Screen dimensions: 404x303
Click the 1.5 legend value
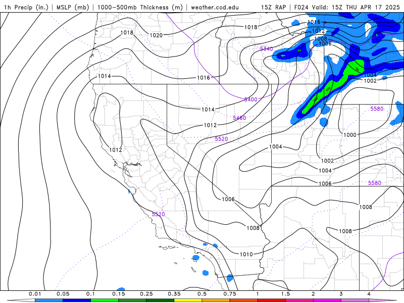click(x=285, y=294)
